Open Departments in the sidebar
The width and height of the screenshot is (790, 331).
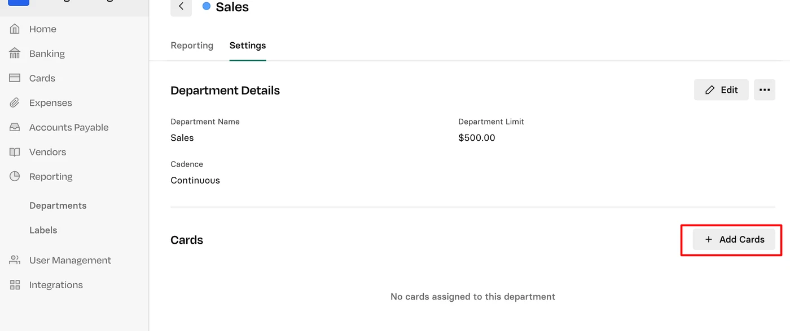tap(58, 205)
